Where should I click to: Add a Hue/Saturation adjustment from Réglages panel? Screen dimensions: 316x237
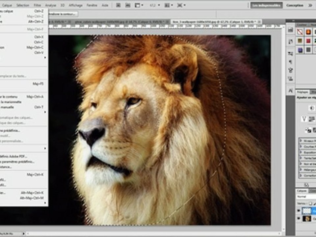(x=312, y=119)
